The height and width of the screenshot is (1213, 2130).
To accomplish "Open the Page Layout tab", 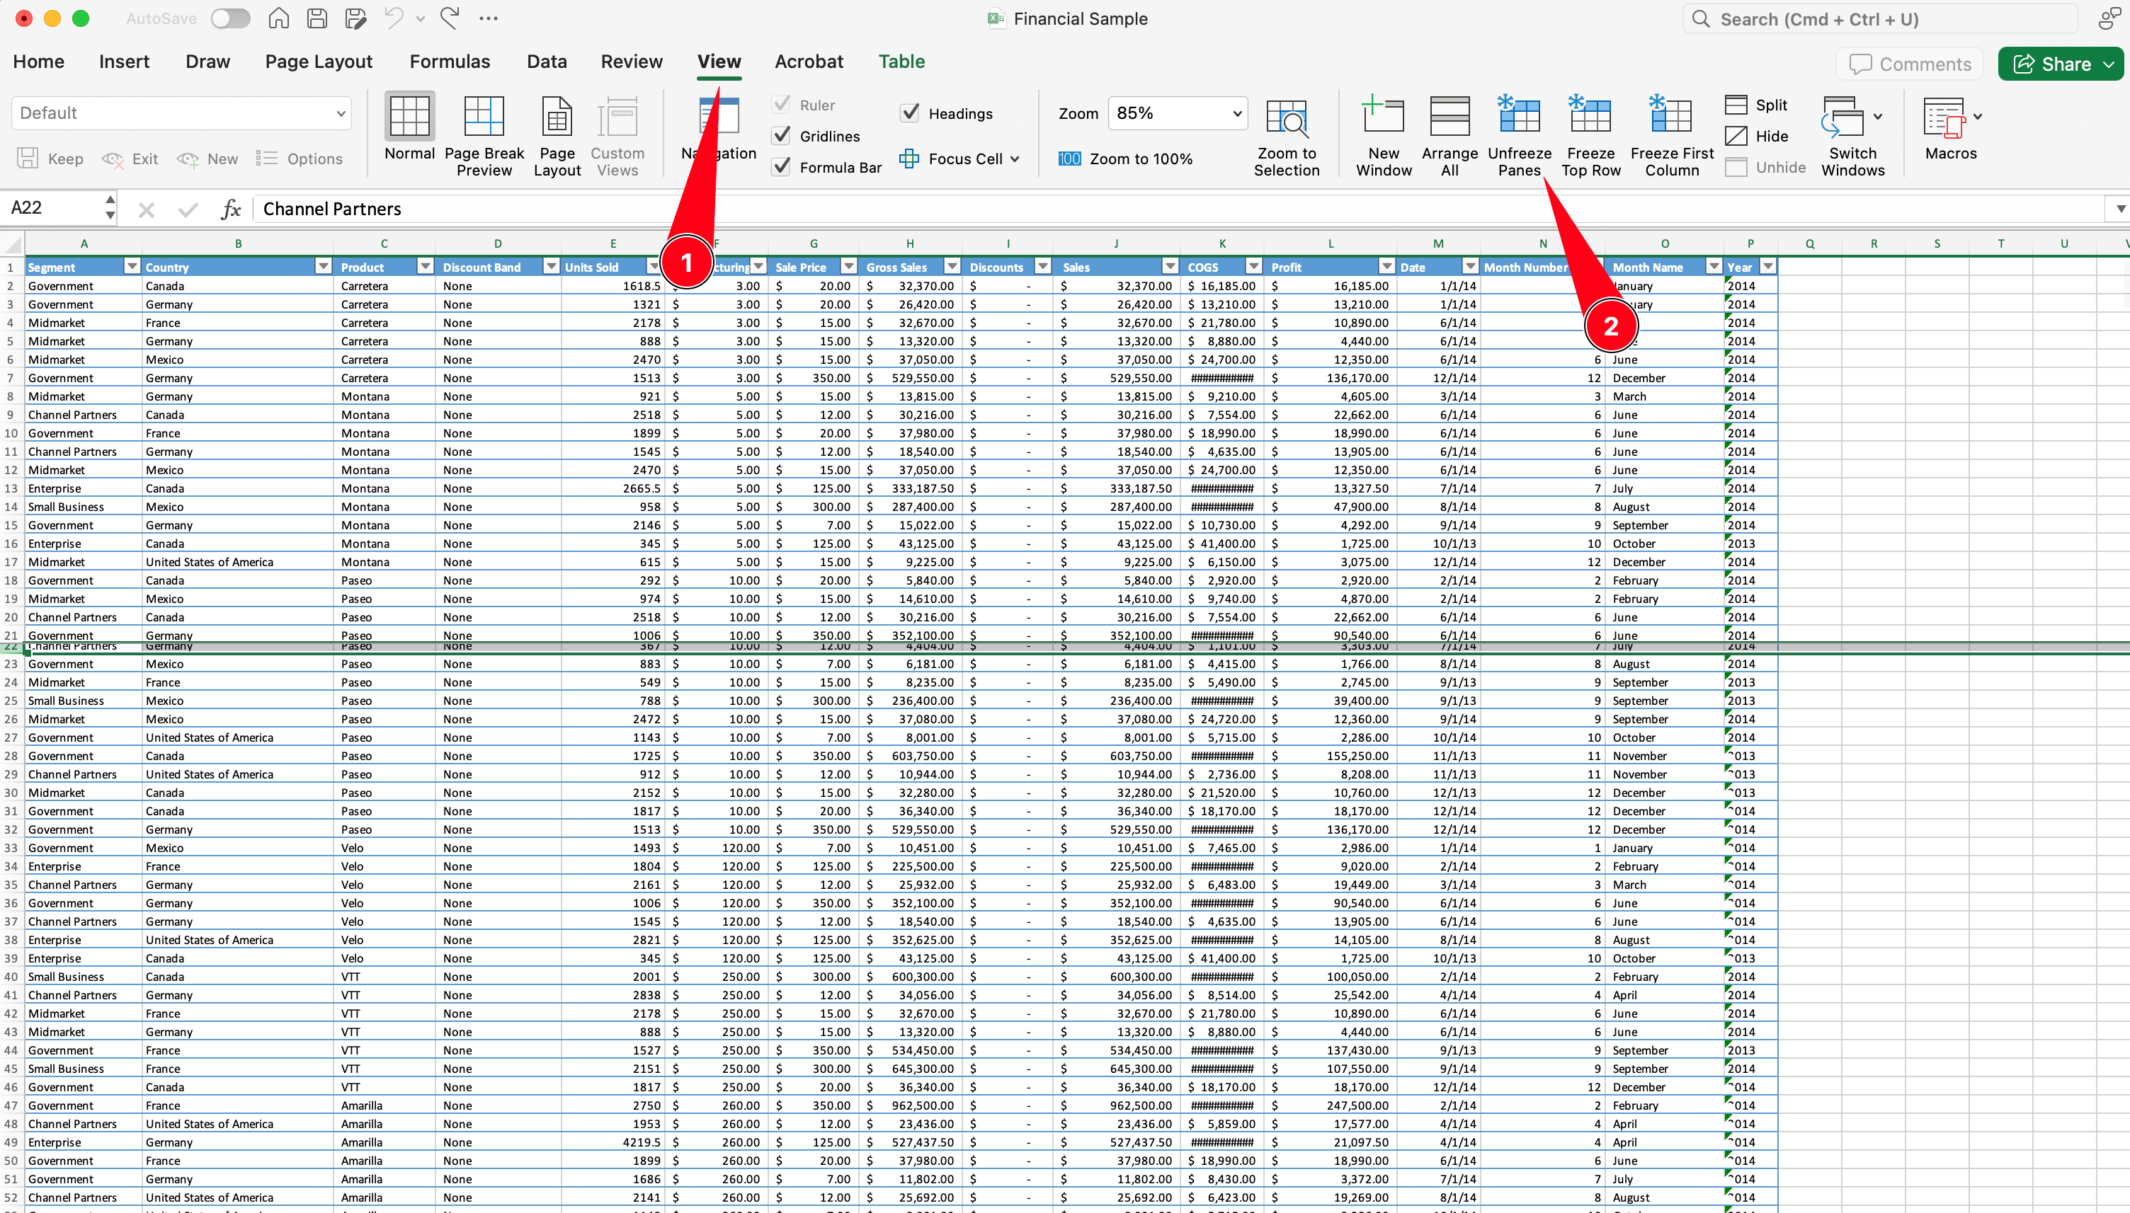I will point(319,62).
